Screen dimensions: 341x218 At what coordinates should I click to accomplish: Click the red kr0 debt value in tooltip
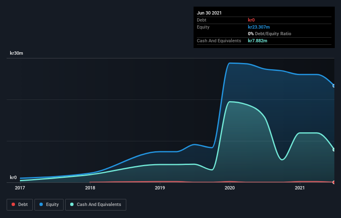coord(251,20)
